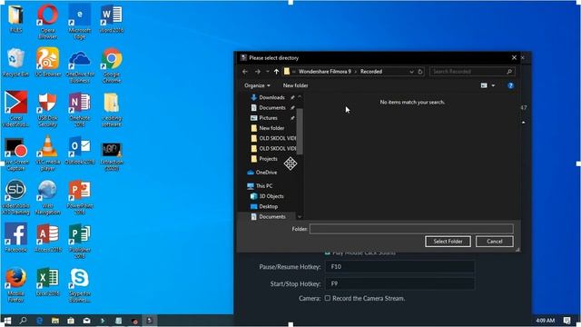Select Recorded in the address breadcrumb

pyautogui.click(x=371, y=72)
